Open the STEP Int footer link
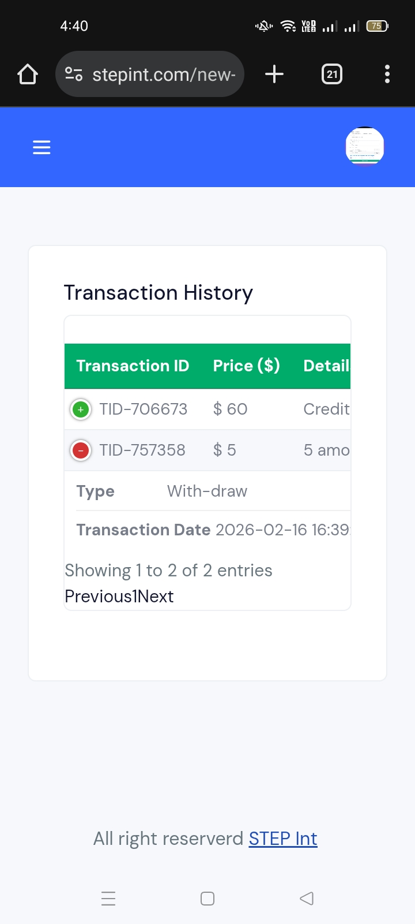Screen dimensions: 415x924 click(x=283, y=839)
